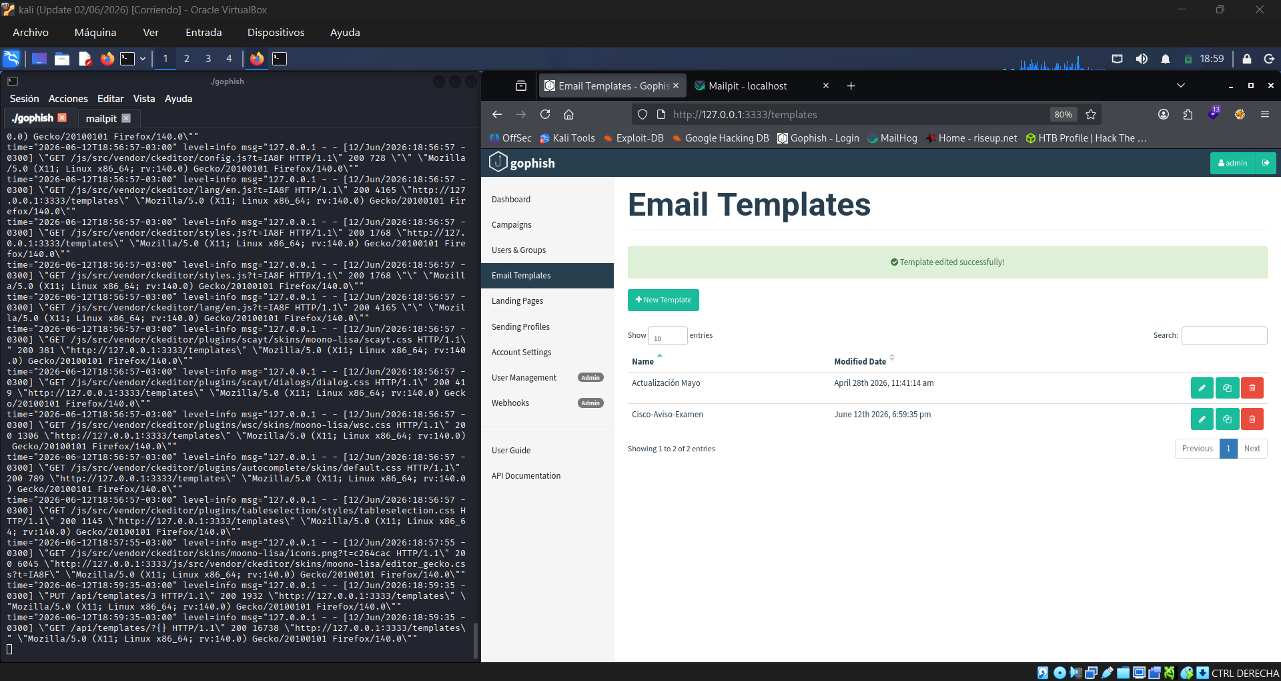Open notifications bell in Kali panel
Screen dimensions: 1281x681
[x=1165, y=59]
